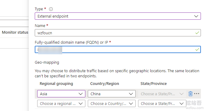Open the China country dropdown
This screenshot has height=111, width=207.
click(112, 94)
